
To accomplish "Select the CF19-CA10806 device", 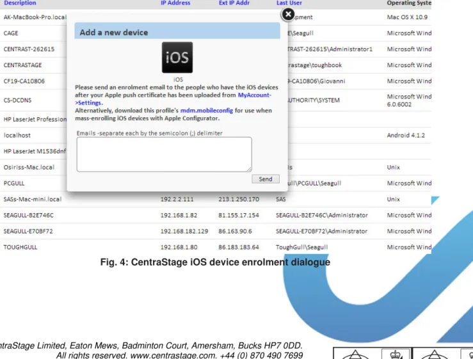I will [x=24, y=81].
